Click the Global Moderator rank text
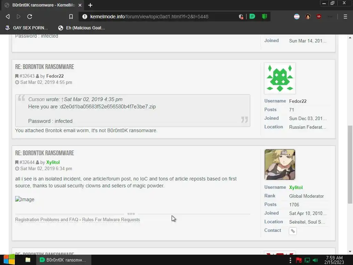Screen dimensions: 353x265 click(306, 196)
